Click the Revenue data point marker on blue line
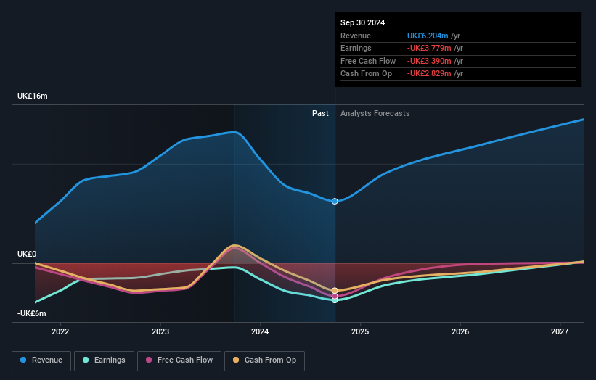The height and width of the screenshot is (380, 596). 335,201
